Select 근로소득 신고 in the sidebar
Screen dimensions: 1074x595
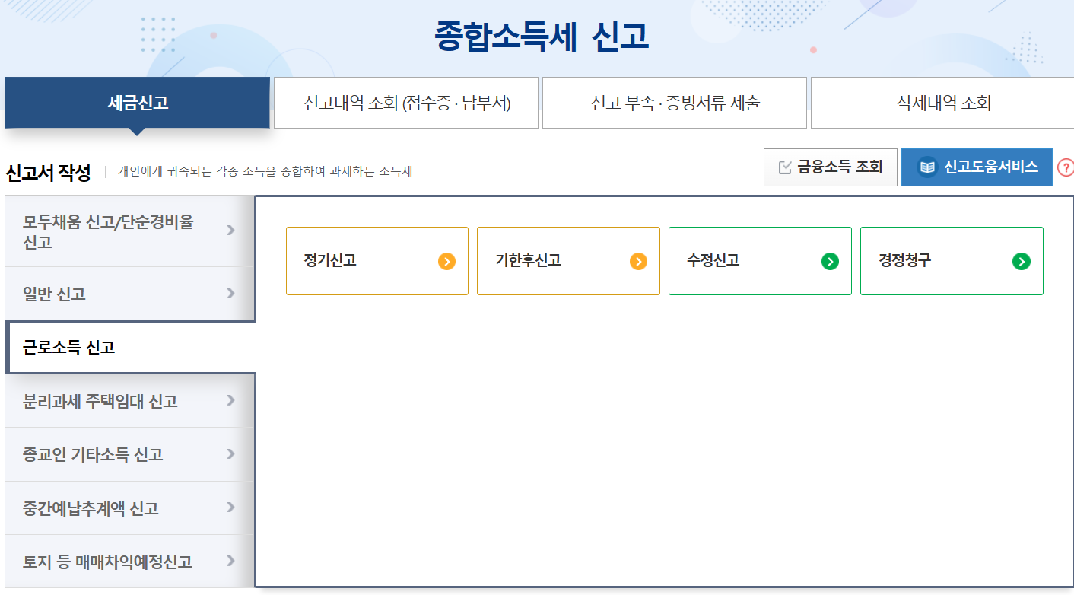[131, 347]
